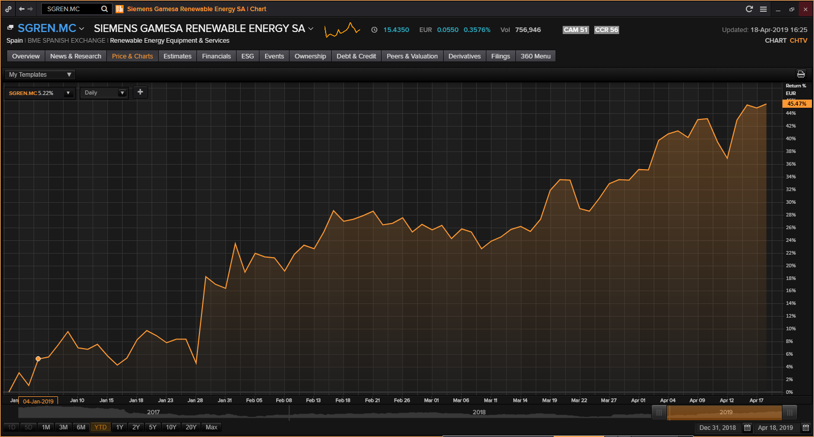This screenshot has height=437, width=814.
Task: Grab the right handle of range slider
Action: (789, 412)
